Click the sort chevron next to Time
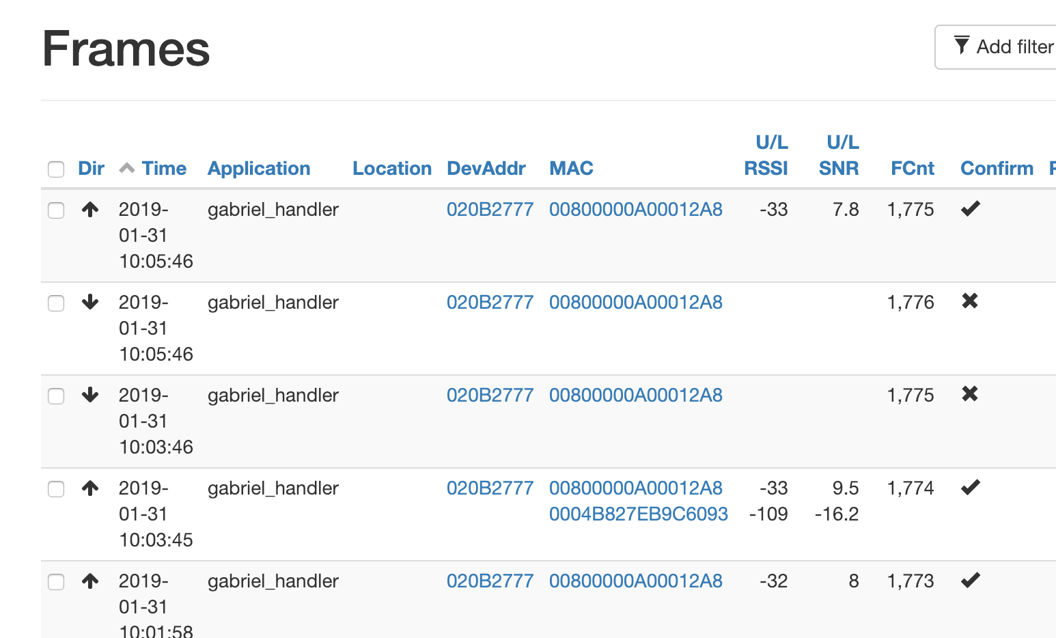Image resolution: width=1056 pixels, height=638 pixels. (x=126, y=167)
